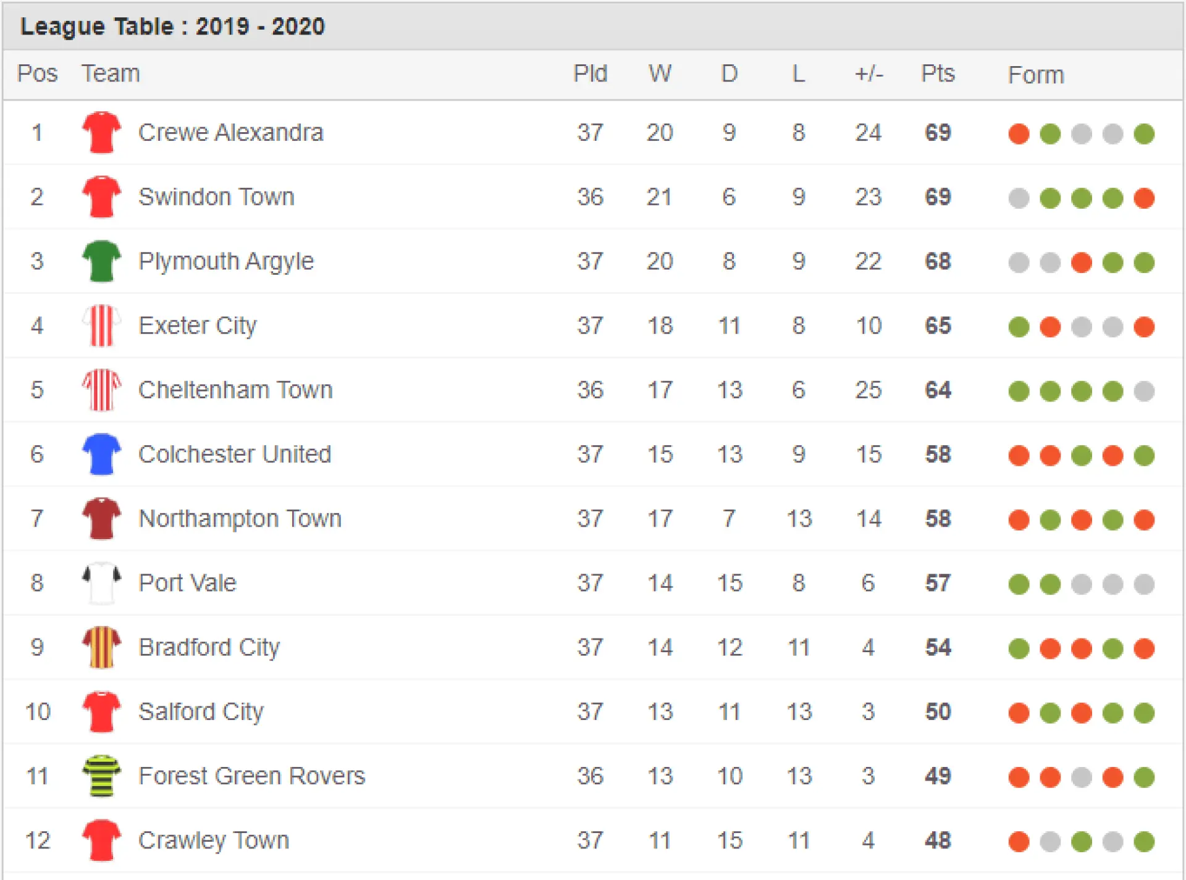
Task: Click the Form column header
Action: click(x=1036, y=75)
